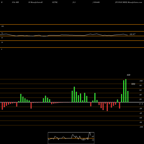This screenshot has height=144, width=144.
Task: Click the SI MunafaSutraR header text
Action: 35,2
